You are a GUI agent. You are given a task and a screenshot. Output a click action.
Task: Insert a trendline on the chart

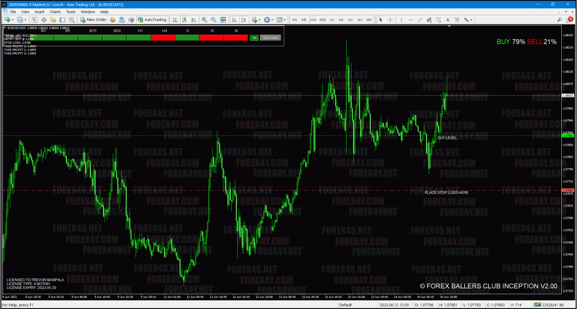[420, 19]
